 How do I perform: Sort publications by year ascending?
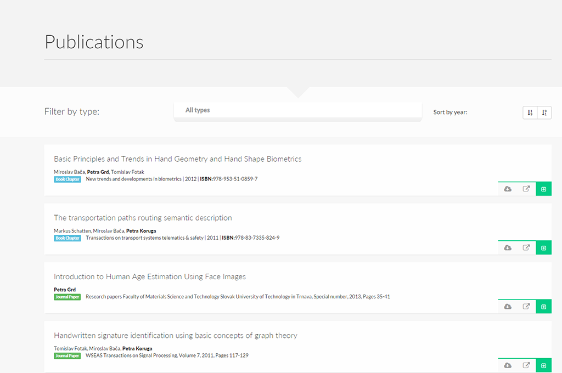click(x=530, y=112)
